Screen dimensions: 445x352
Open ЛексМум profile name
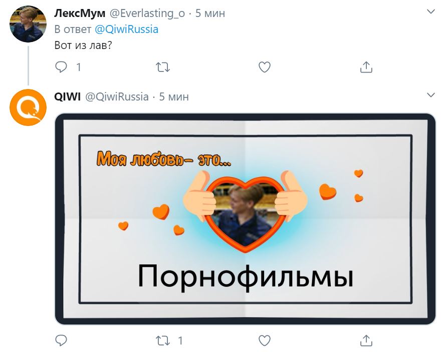pos(80,13)
